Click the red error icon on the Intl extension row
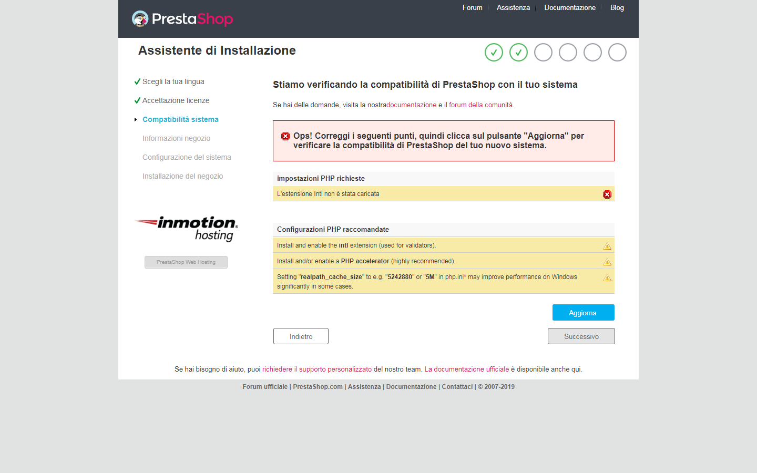Image resolution: width=757 pixels, height=473 pixels. pyautogui.click(x=607, y=194)
